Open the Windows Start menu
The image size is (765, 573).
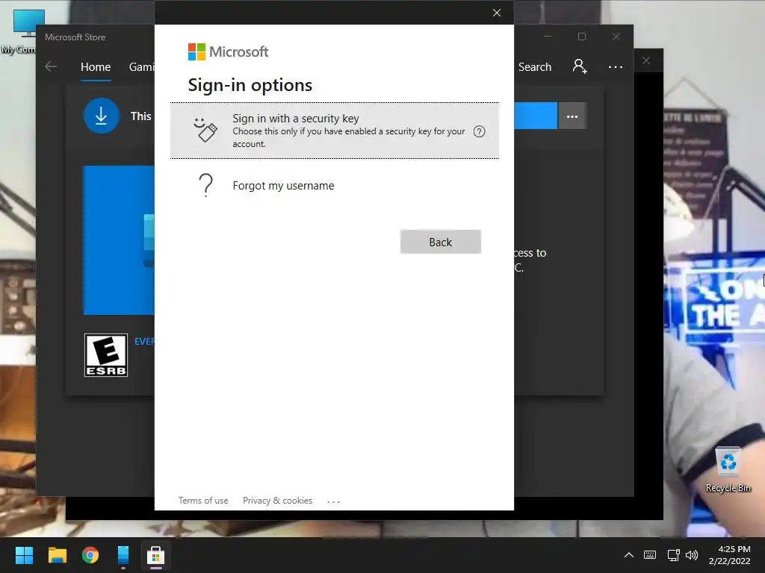point(24,555)
